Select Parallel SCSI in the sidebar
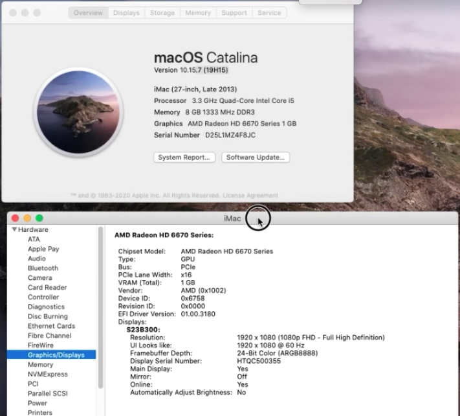 (x=48, y=393)
